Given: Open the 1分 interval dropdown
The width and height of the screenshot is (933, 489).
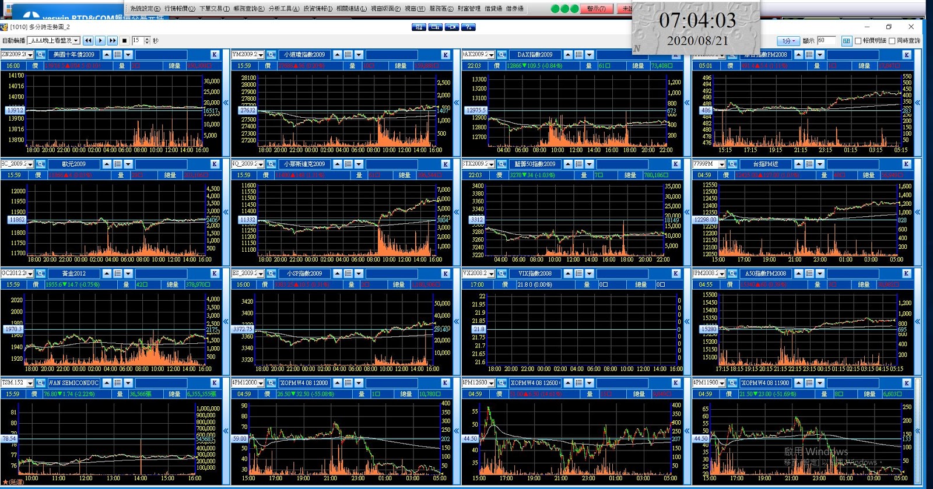Looking at the screenshot, I should tap(788, 41).
